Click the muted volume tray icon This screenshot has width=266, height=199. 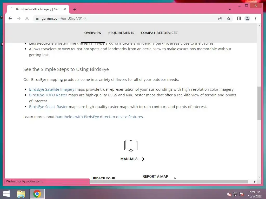(x=229, y=194)
